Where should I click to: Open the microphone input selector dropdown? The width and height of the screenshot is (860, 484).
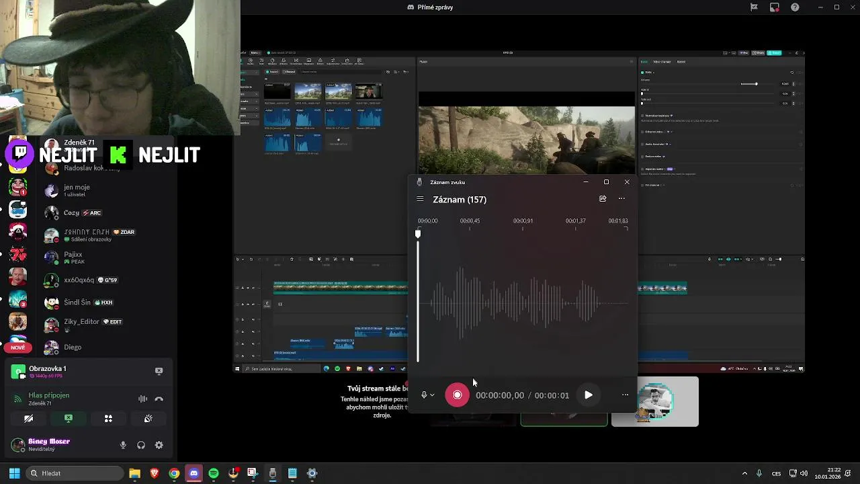[x=427, y=395]
